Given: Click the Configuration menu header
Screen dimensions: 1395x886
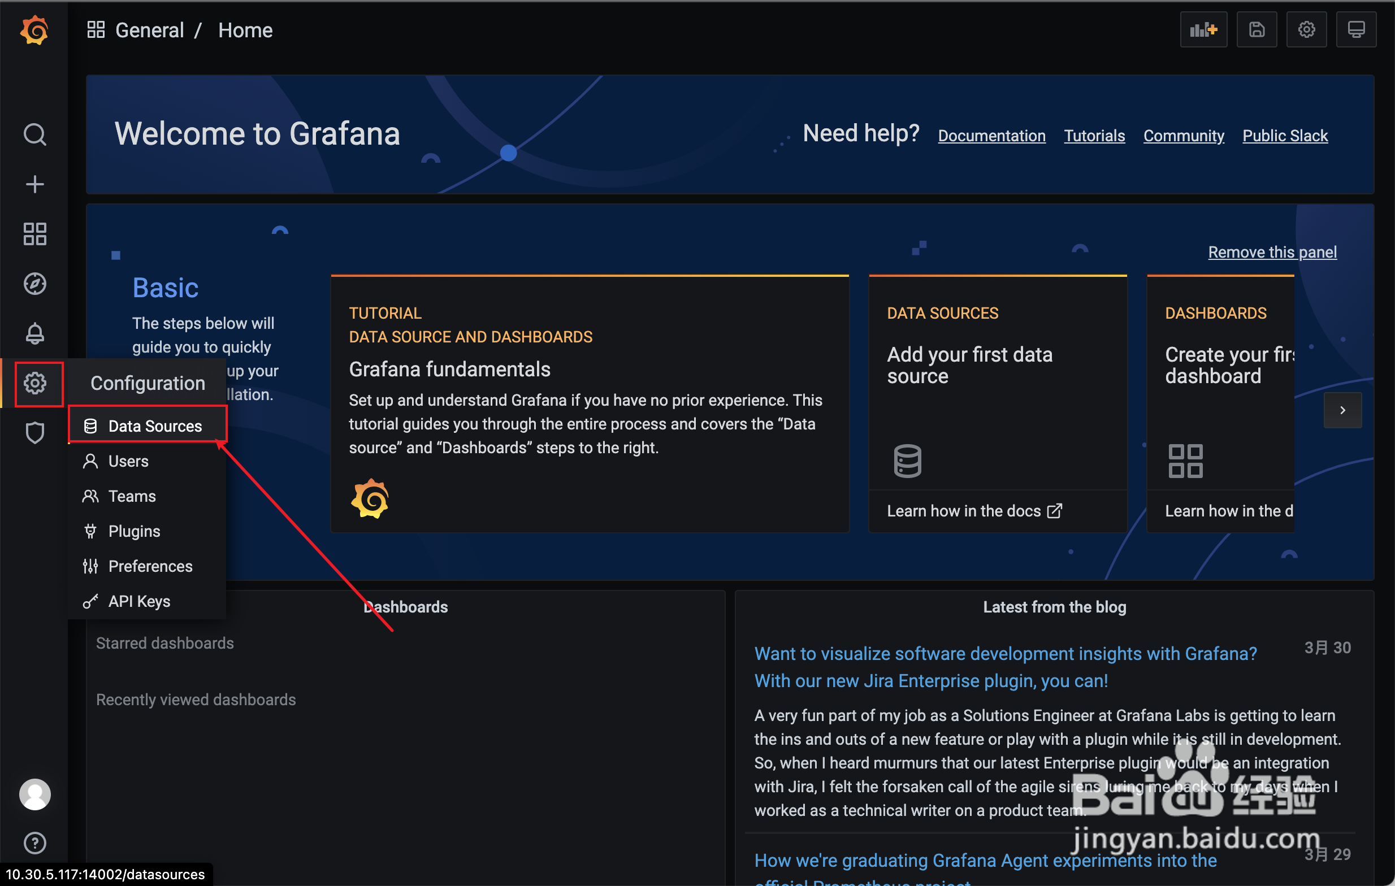Looking at the screenshot, I should [148, 383].
